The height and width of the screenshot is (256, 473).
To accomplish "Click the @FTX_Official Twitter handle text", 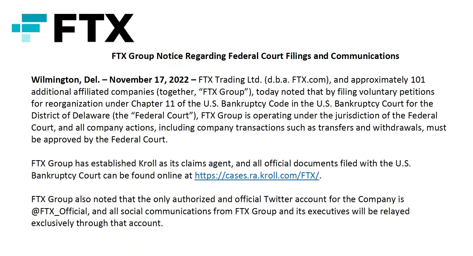I will [x=60, y=211].
